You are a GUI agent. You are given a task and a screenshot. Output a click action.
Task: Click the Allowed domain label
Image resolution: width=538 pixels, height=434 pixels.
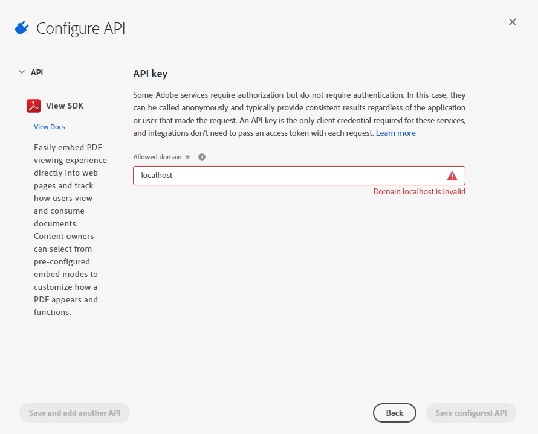pyautogui.click(x=157, y=157)
